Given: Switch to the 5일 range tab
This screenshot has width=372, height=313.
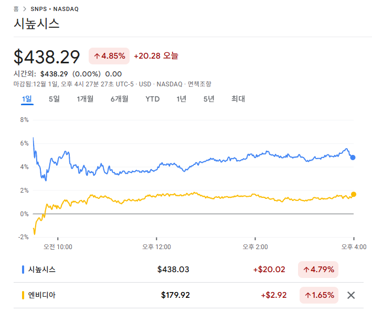Looking at the screenshot, I should pos(55,99).
